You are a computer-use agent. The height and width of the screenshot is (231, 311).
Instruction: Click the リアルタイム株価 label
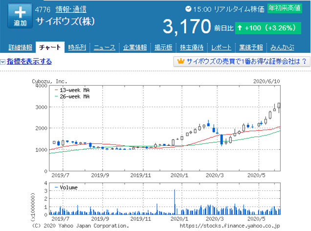(x=239, y=9)
